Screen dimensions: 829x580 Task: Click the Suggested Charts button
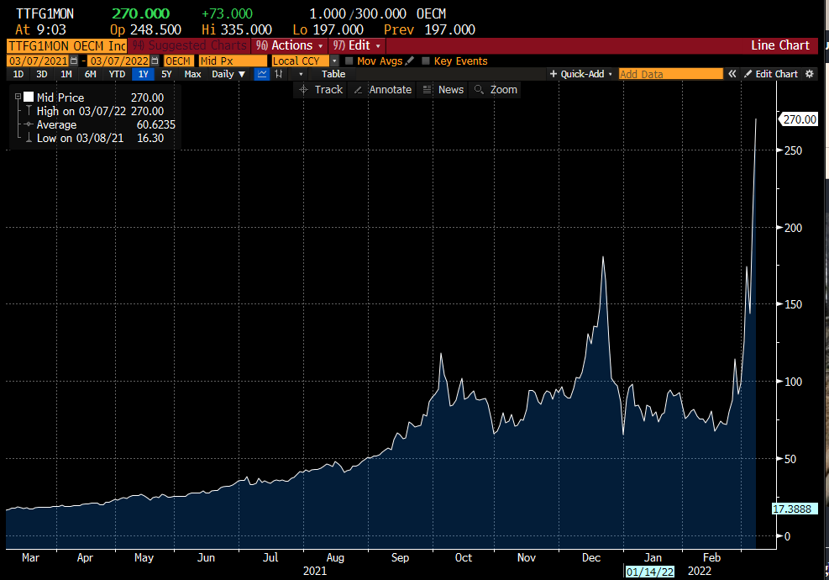point(189,45)
